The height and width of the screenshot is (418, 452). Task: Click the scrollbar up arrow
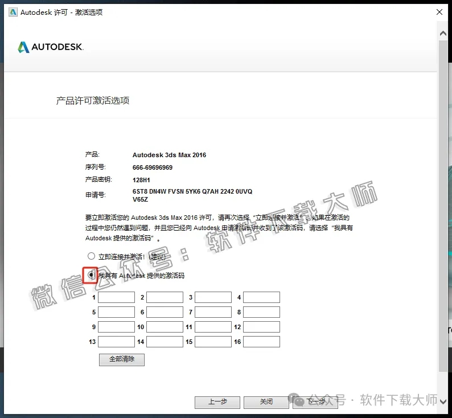443,34
